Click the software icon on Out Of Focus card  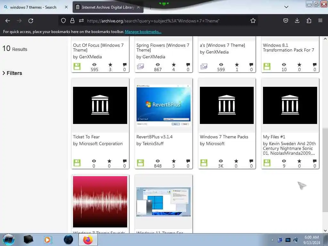click(x=77, y=67)
